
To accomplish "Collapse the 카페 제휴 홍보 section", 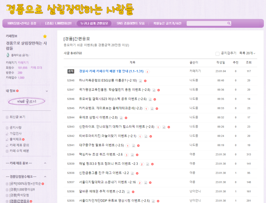I will (x=45, y=163).
